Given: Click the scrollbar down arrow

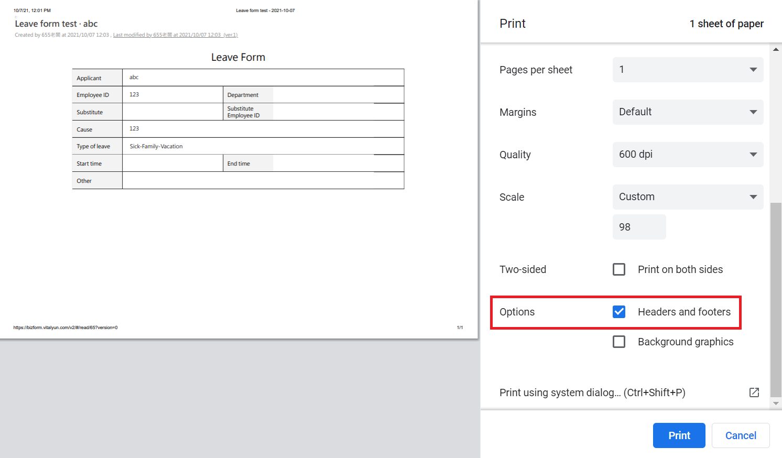Looking at the screenshot, I should (776, 404).
